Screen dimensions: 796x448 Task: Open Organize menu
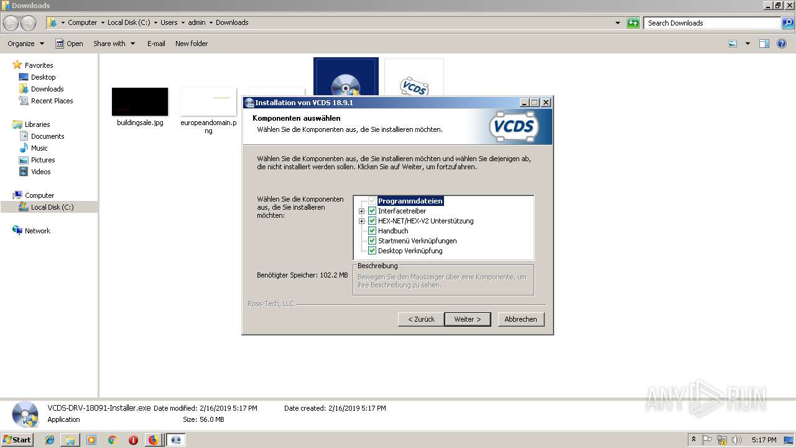tap(25, 44)
